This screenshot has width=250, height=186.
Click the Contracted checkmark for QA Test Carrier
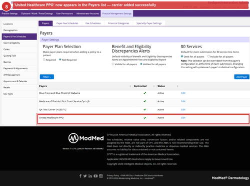pos(144,110)
